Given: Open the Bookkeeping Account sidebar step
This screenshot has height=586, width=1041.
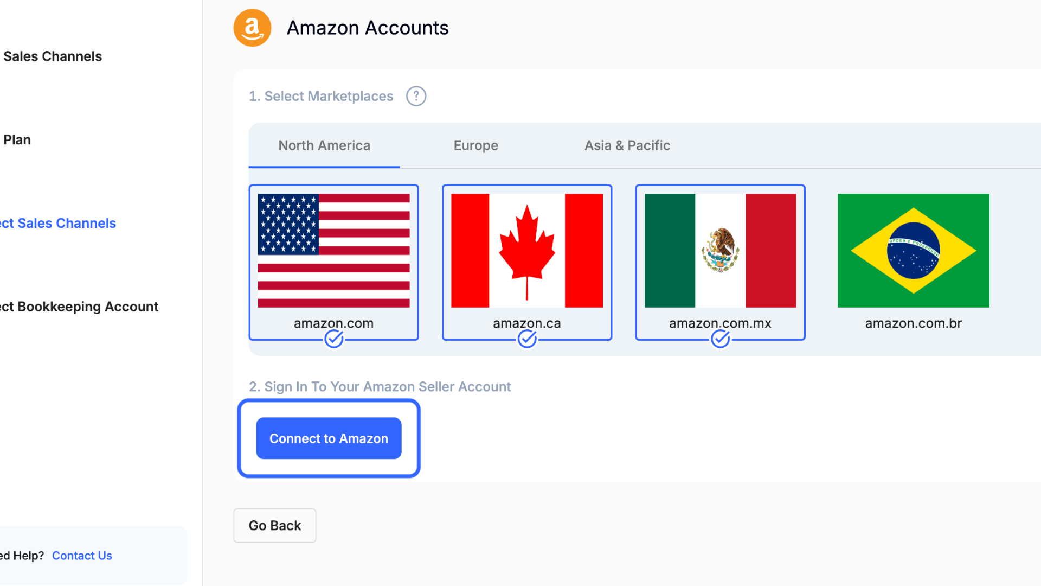Looking at the screenshot, I should point(79,307).
